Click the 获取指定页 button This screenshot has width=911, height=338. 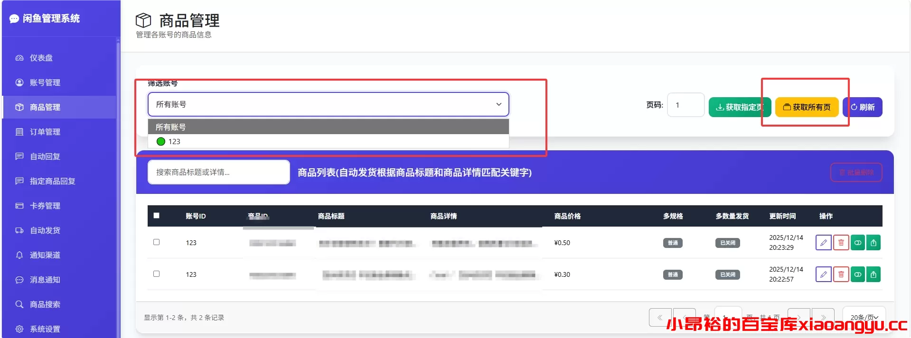pos(740,107)
